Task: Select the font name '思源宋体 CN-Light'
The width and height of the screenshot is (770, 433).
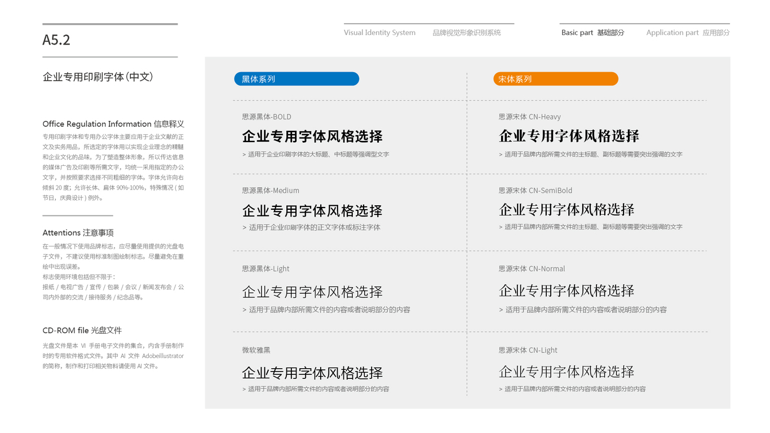Action: coord(528,350)
